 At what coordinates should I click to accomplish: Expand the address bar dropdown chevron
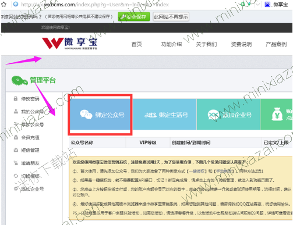point(257,4)
